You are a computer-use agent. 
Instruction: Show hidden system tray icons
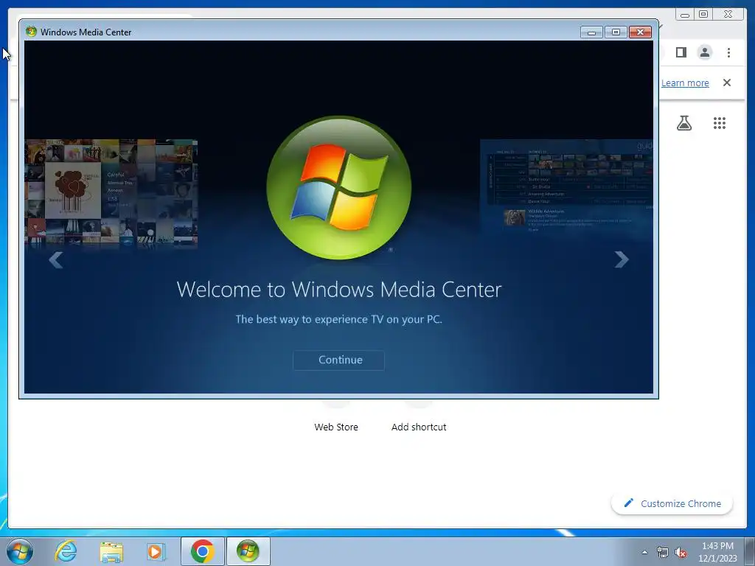click(x=644, y=552)
